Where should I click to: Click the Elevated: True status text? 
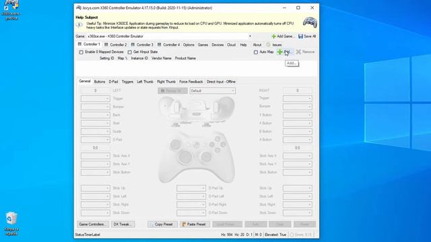[275, 235]
